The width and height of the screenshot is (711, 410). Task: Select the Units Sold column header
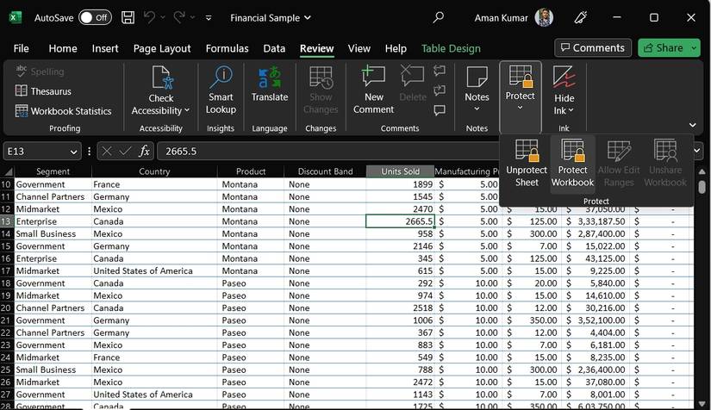400,171
